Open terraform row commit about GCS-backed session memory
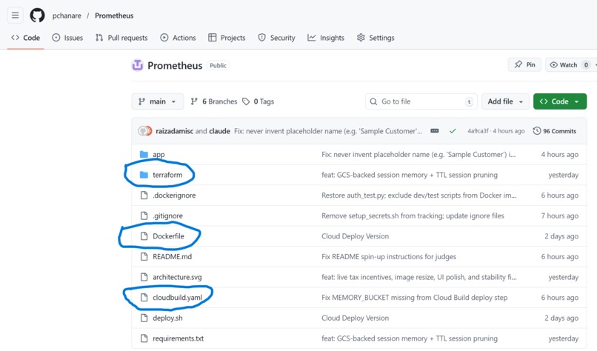 [x=410, y=175]
